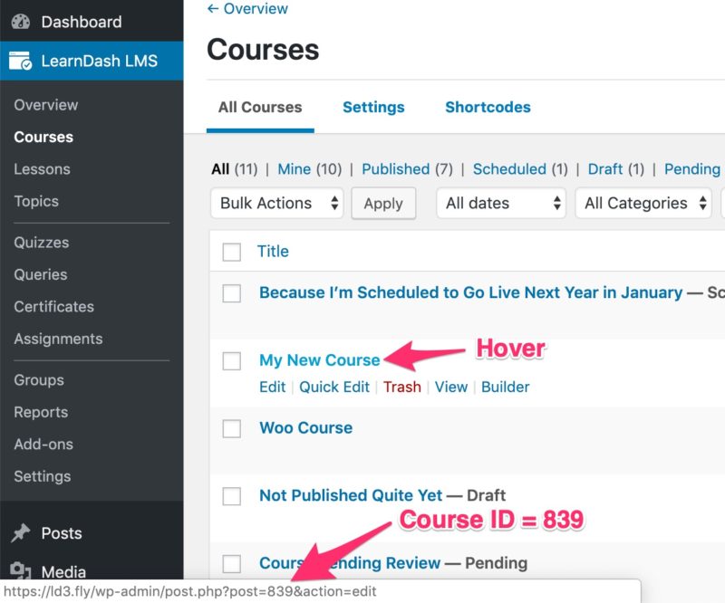Open Certificates from the sidebar menu

point(53,306)
